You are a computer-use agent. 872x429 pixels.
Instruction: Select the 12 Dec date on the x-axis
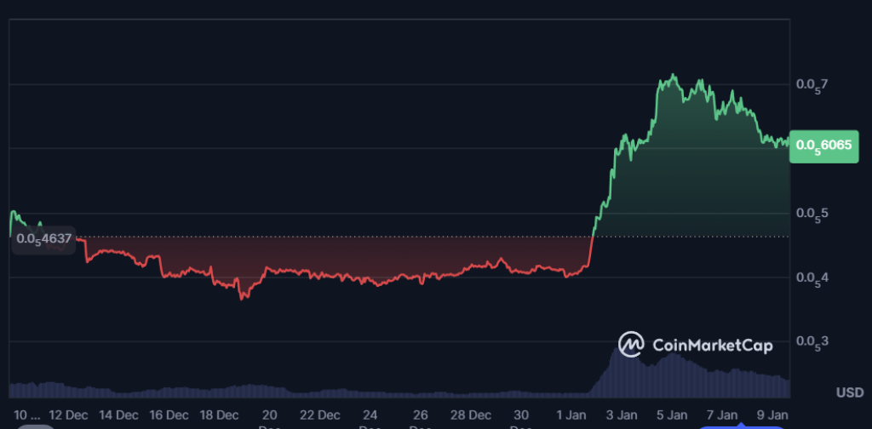[x=68, y=415]
